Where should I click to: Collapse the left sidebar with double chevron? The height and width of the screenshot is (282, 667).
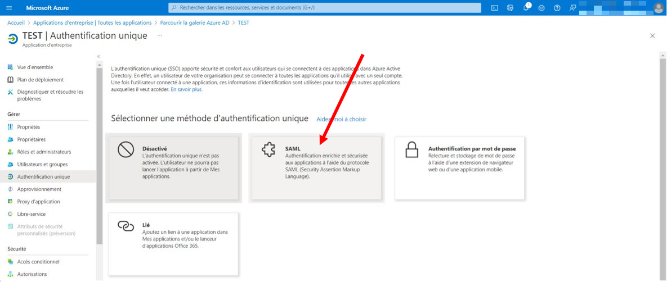point(99,57)
